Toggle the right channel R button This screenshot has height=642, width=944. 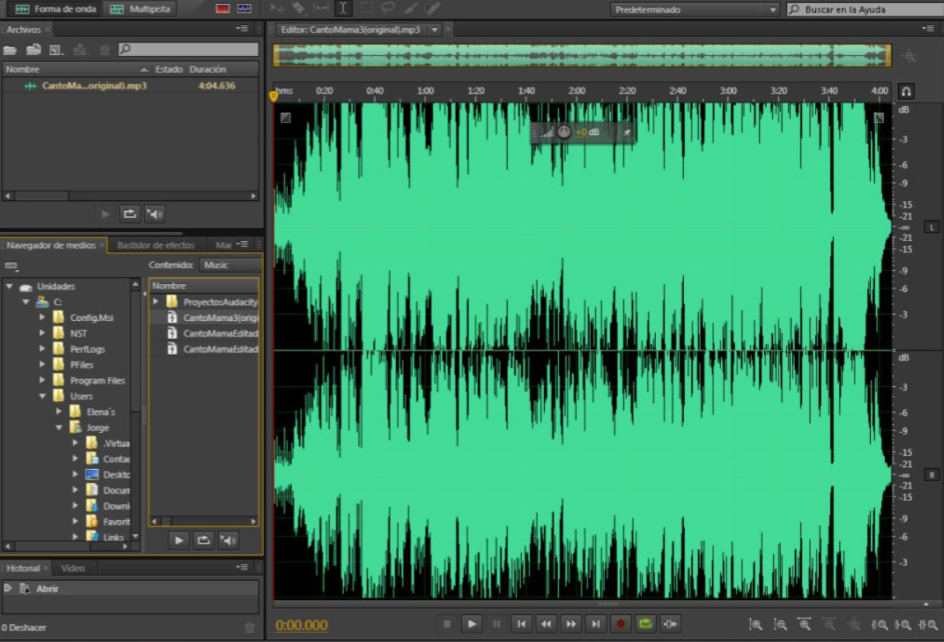pyautogui.click(x=931, y=475)
